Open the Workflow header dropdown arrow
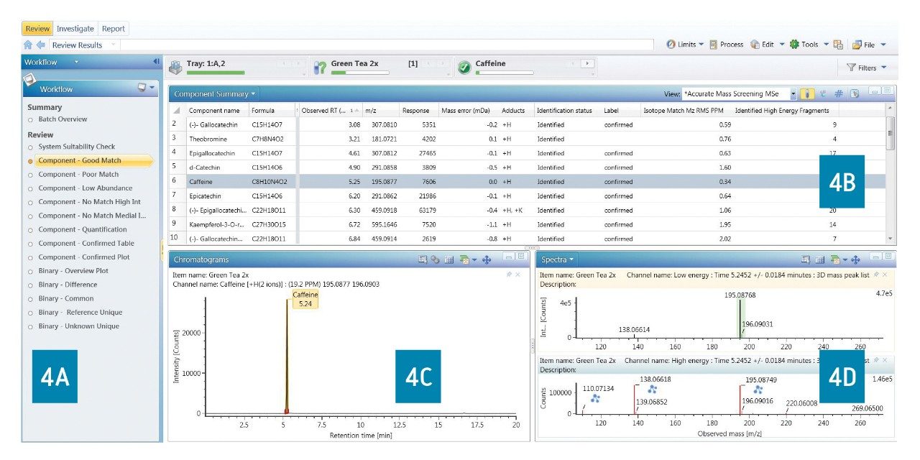Viewport: 920px width, 460px height. [76, 63]
